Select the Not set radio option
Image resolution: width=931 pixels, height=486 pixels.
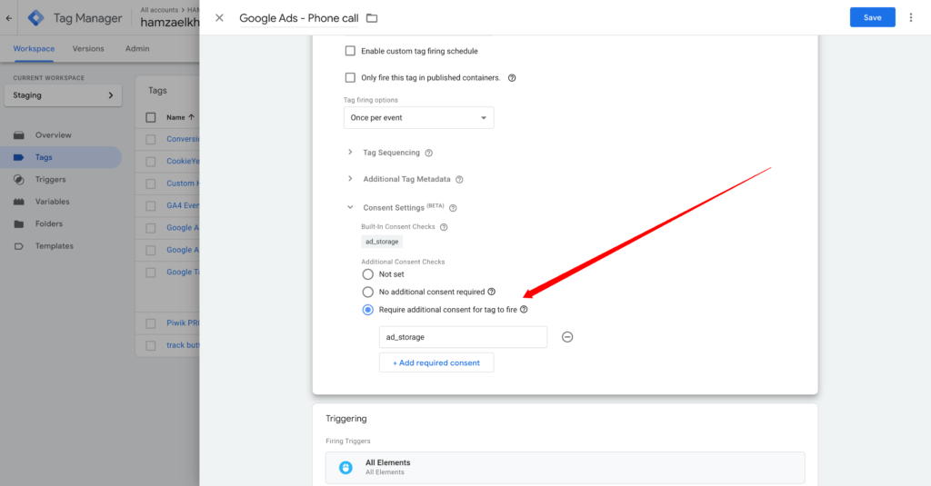pyautogui.click(x=367, y=274)
